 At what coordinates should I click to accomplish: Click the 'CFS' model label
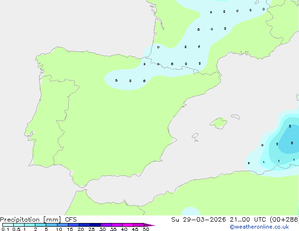[x=71, y=220]
